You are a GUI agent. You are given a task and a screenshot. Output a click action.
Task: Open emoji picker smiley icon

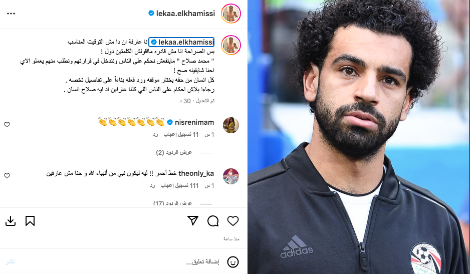pos(233,262)
